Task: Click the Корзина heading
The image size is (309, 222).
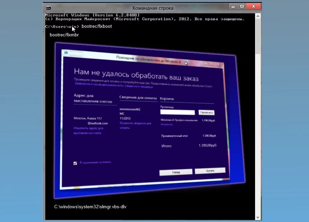Action: (x=167, y=99)
